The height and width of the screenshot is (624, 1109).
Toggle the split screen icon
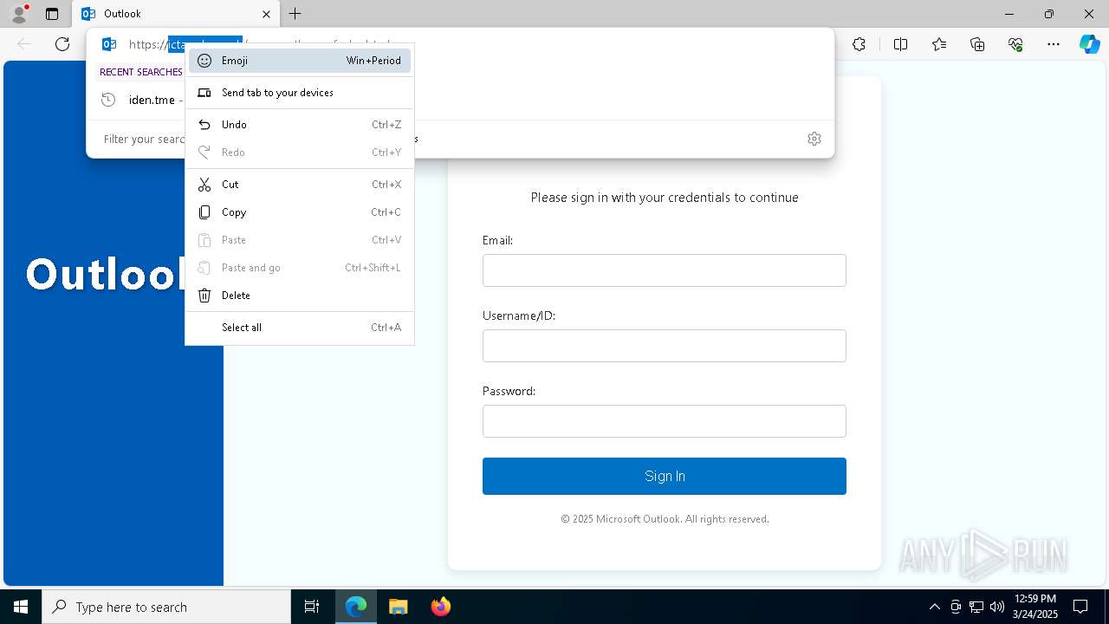click(900, 44)
